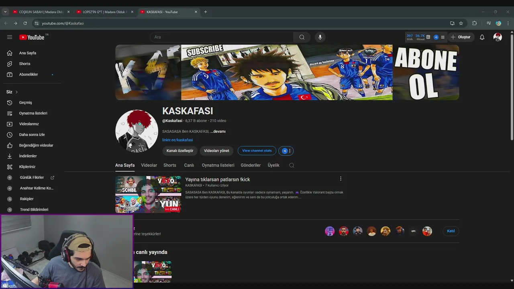
Task: Close the LOPEZ'İN G*T tab
Action: pyautogui.click(x=132, y=12)
